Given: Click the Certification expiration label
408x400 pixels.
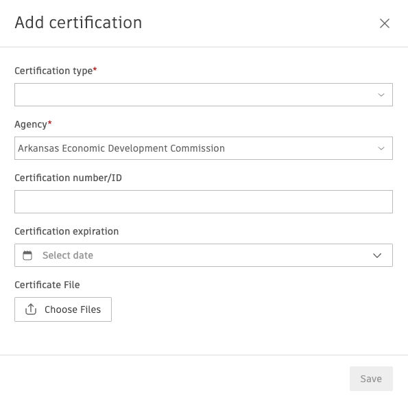Looking at the screenshot, I should point(67,231).
